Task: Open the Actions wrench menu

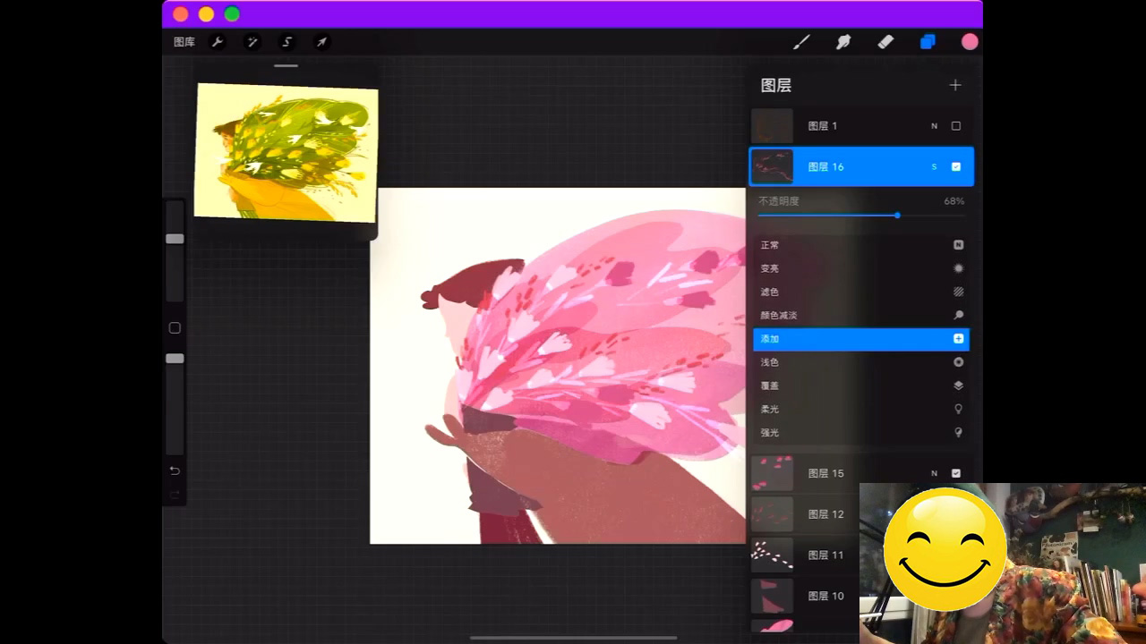Action: [x=217, y=42]
